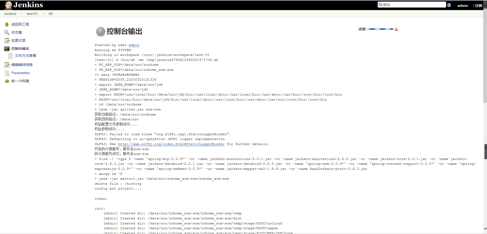The height and width of the screenshot is (234, 487).
Task: Expand breadcrumb arrow after Jenkins
Action: point(22,14)
